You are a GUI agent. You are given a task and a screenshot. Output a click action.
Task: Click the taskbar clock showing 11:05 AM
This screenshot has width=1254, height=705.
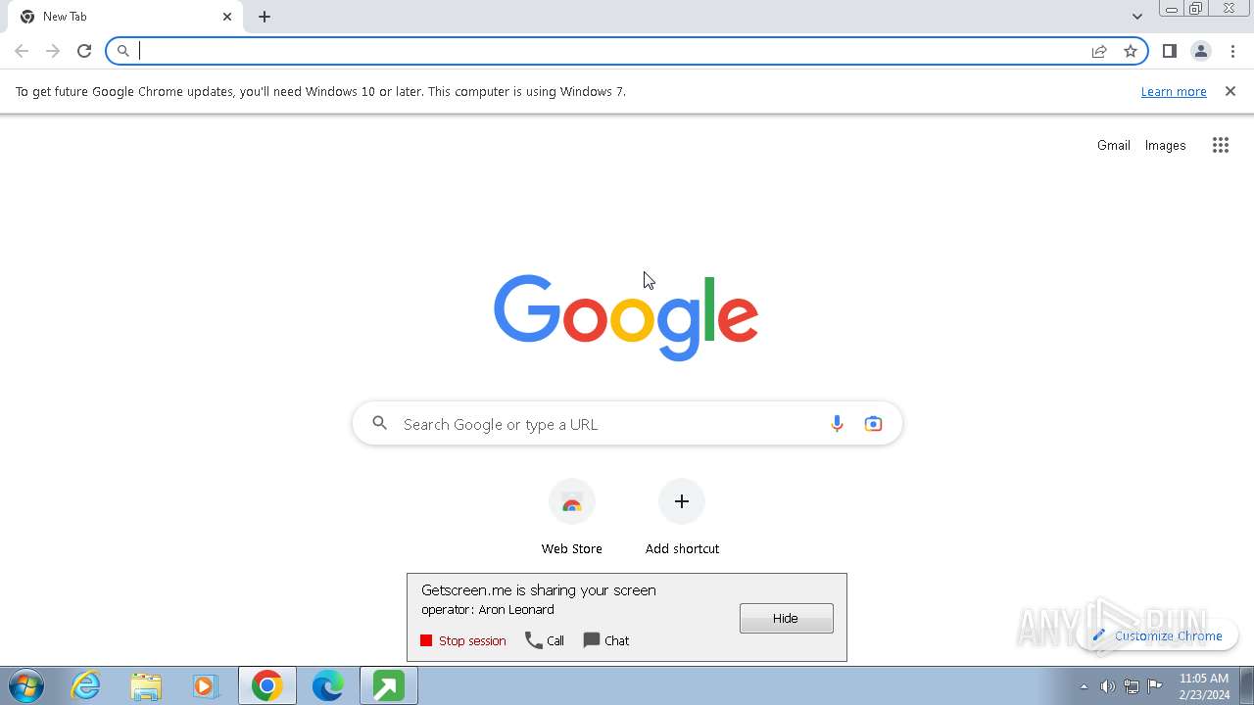pos(1204,686)
